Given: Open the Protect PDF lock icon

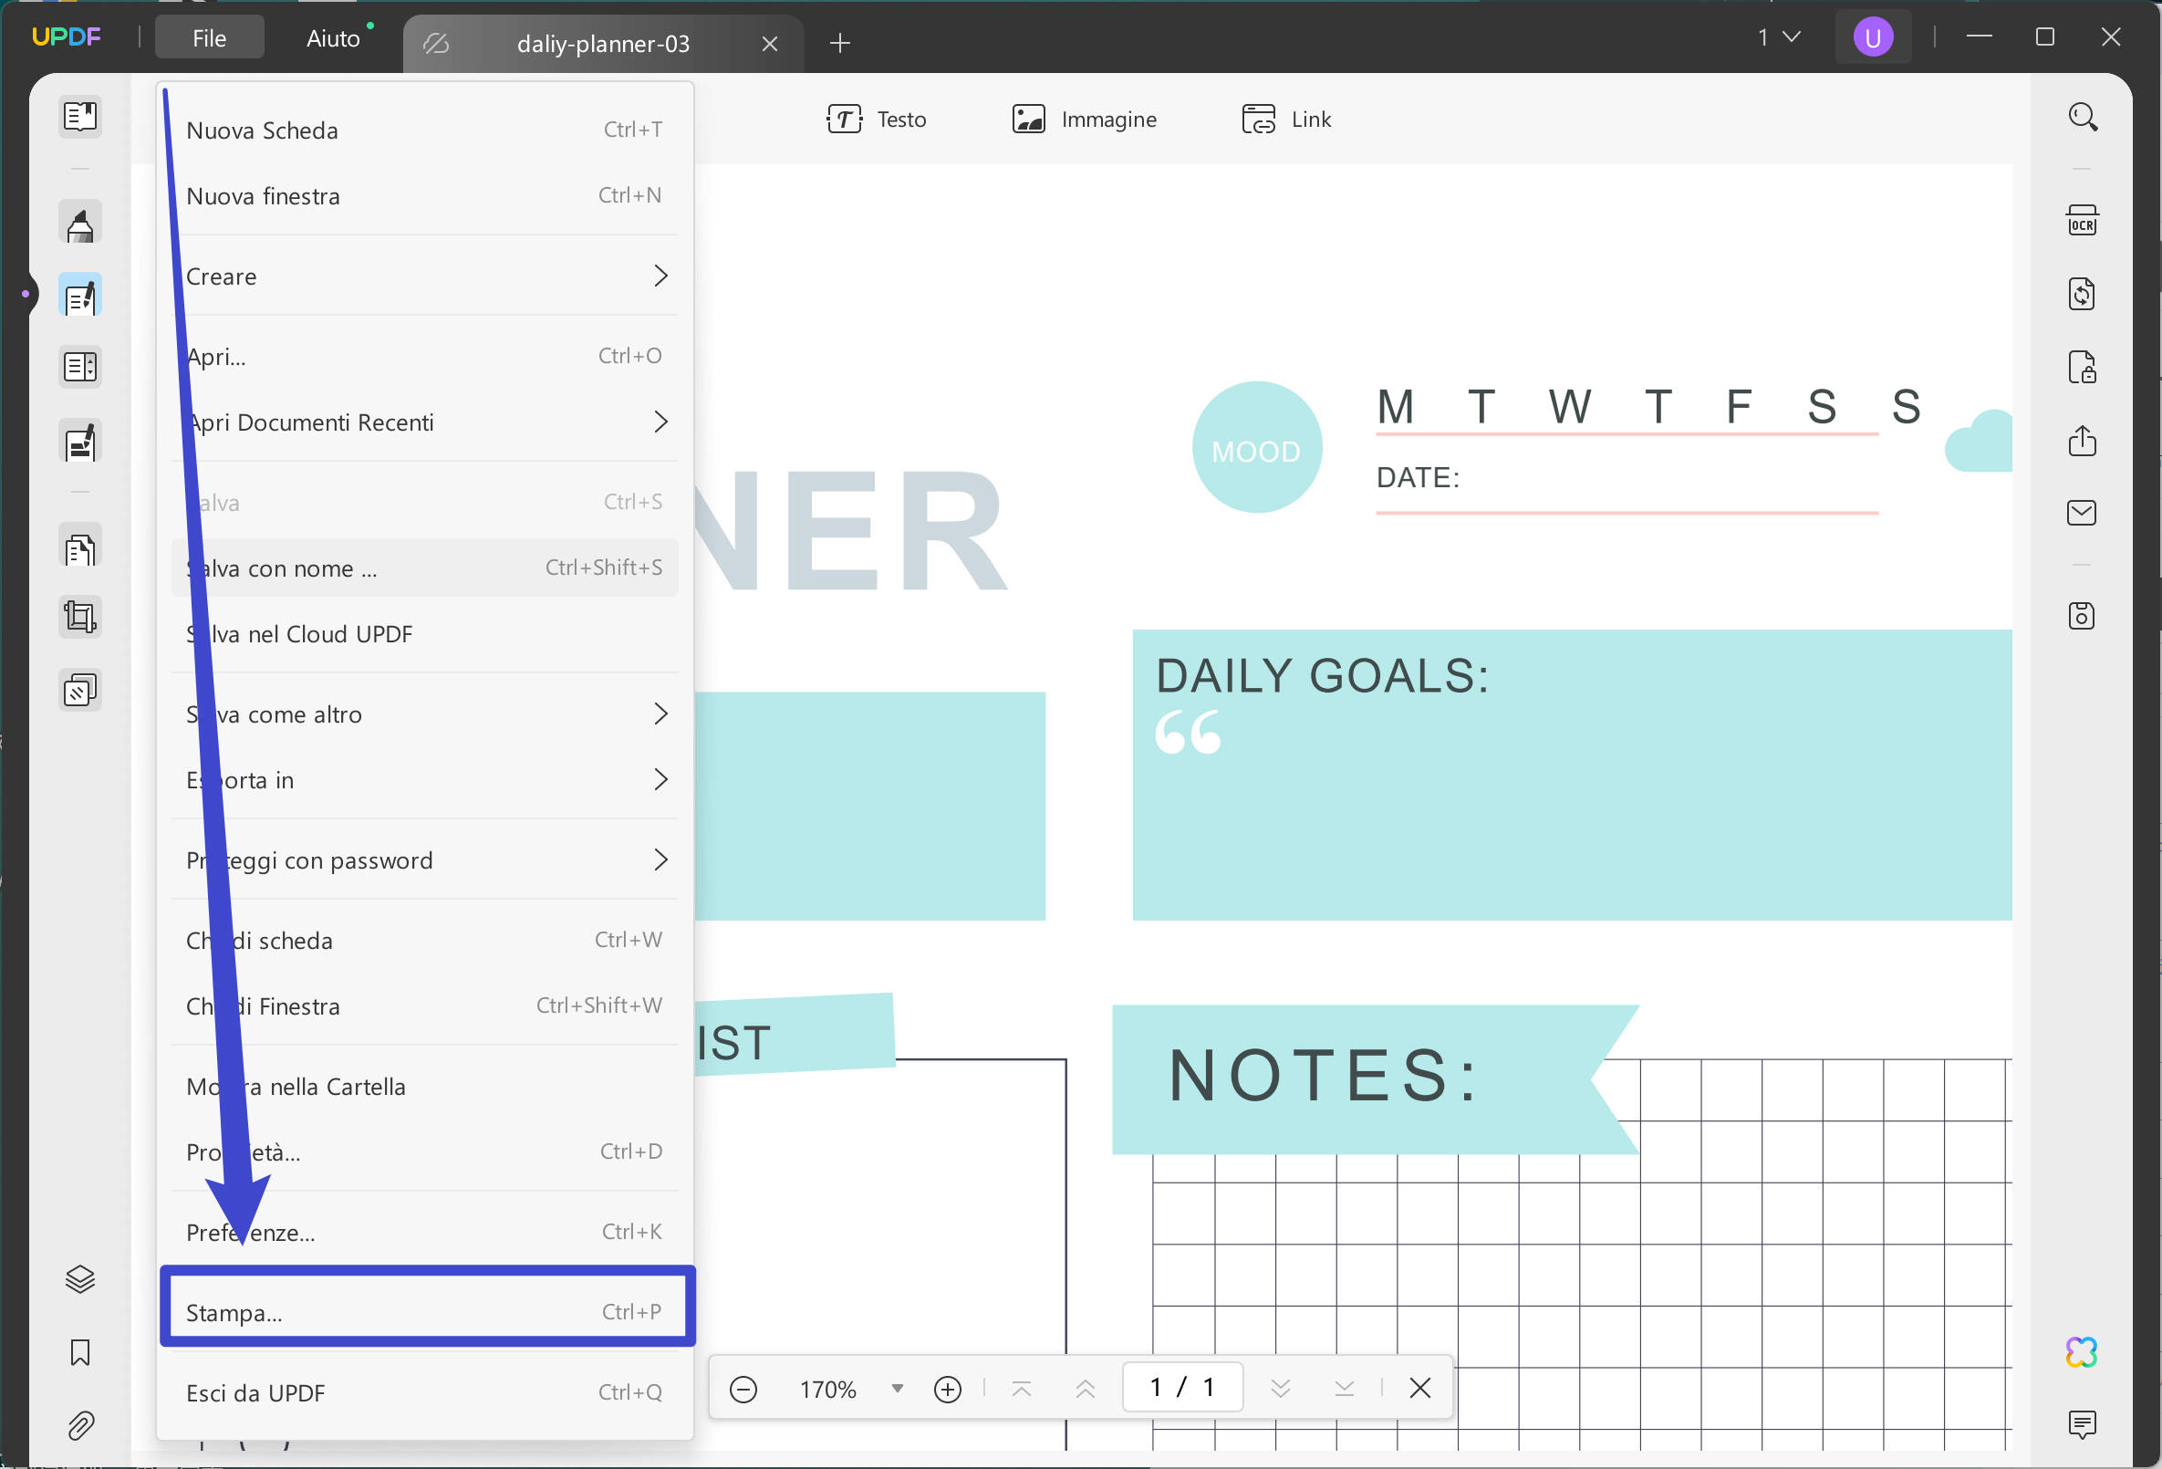Looking at the screenshot, I should [x=2082, y=369].
